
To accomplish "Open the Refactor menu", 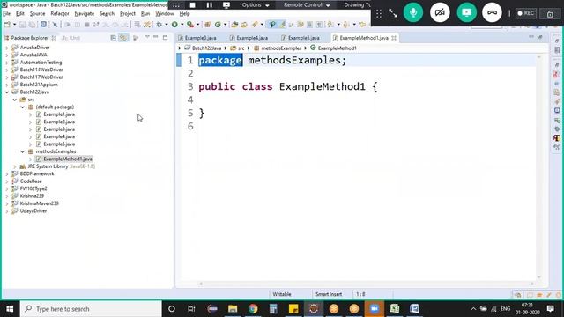I will (x=60, y=14).
